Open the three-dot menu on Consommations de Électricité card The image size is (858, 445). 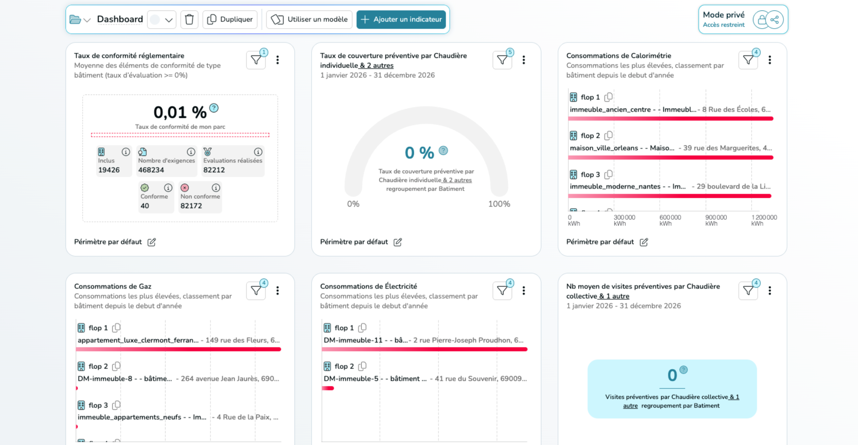(524, 290)
